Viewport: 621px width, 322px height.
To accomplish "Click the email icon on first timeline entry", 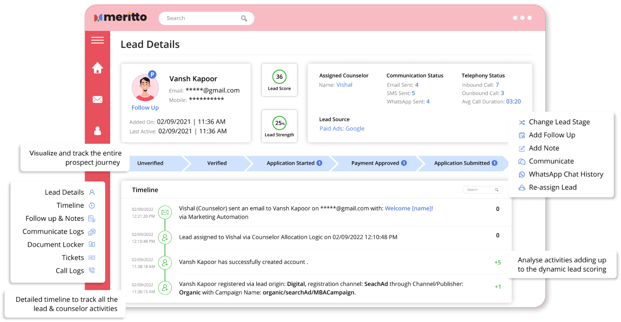I will [x=165, y=212].
